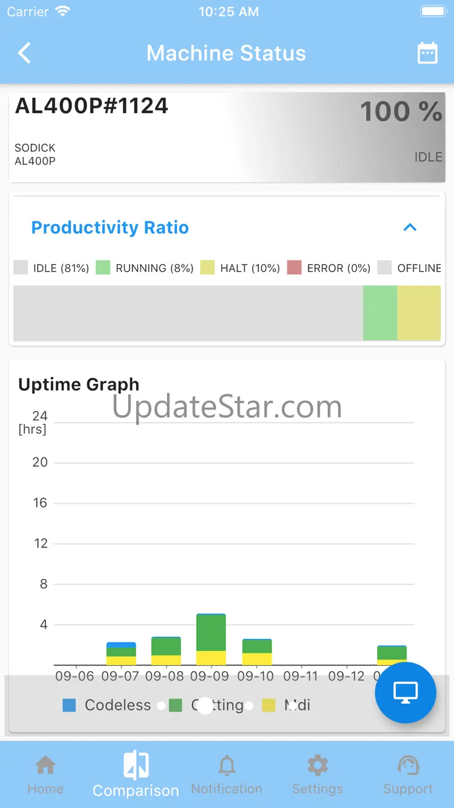Viewport: 454px width, 808px height.
Task: Collapse the Productivity Ratio section
Action: [410, 227]
